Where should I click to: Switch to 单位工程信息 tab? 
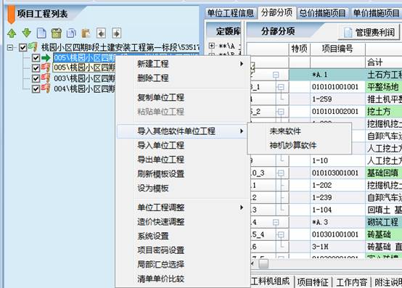tap(231, 13)
